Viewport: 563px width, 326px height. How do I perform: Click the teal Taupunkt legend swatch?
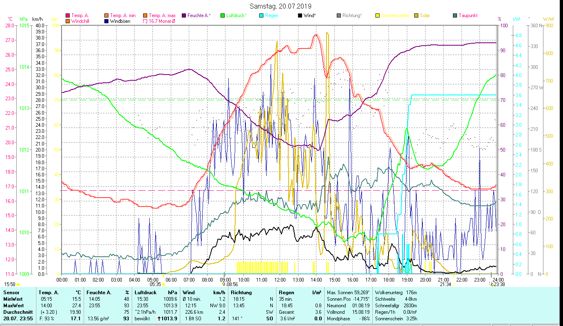click(x=455, y=15)
